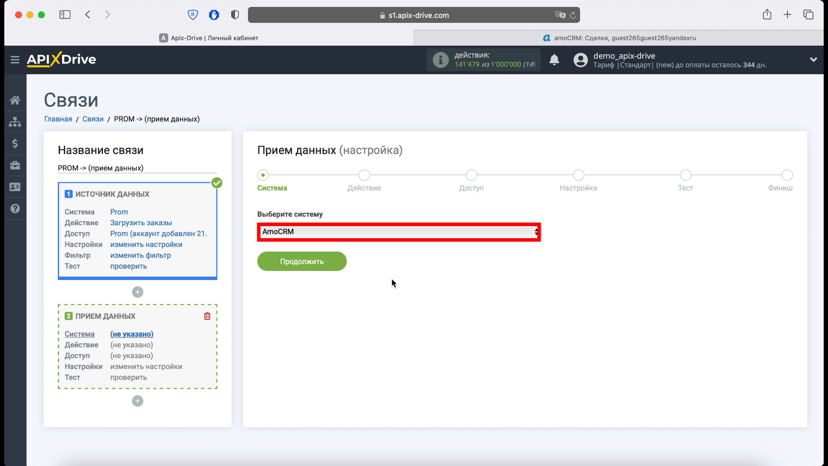Click the Bitwarden shield extension icon
This screenshot has height=466, width=828.
click(x=193, y=15)
